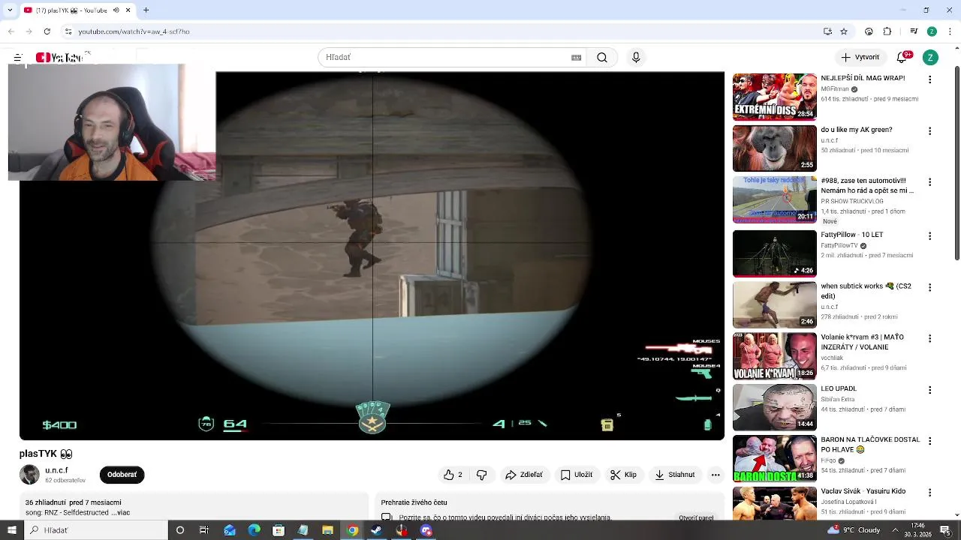Go back with browser back arrow
Screen dimensions: 961x540
[x=11, y=31]
